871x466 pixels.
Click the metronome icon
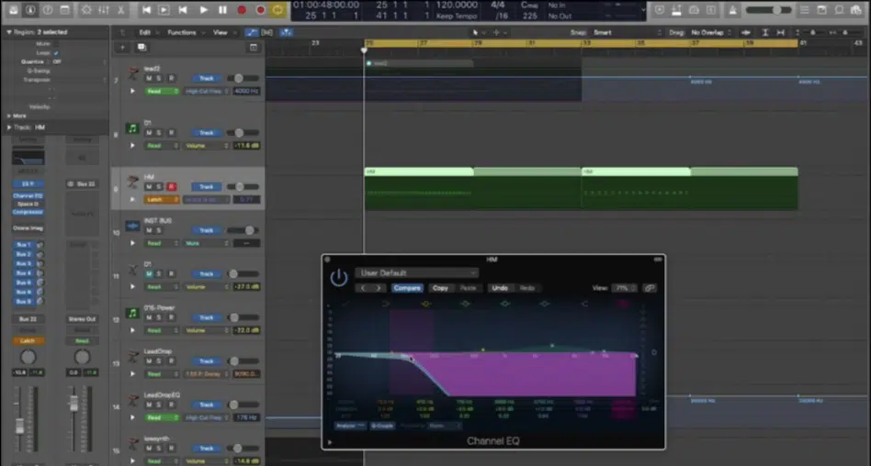click(x=732, y=10)
